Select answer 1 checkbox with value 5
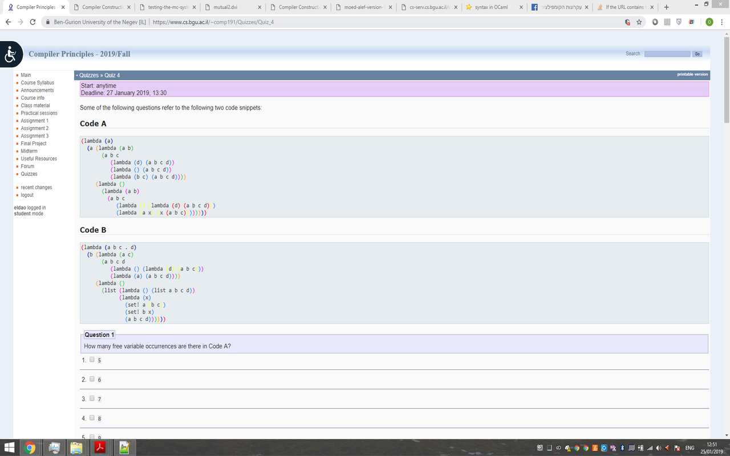Image resolution: width=730 pixels, height=456 pixels. point(92,360)
